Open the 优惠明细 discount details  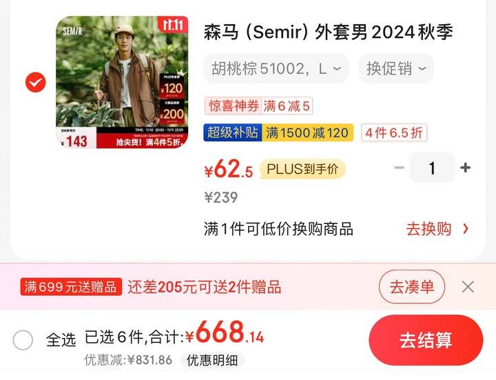point(212,360)
